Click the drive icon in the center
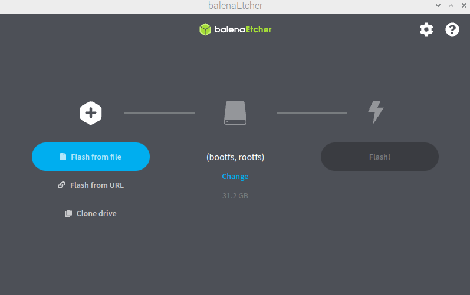The image size is (470, 295). tap(235, 112)
